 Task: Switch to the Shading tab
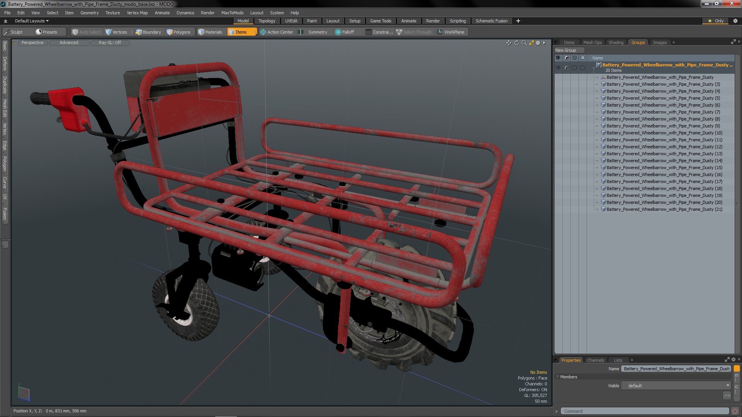[616, 42]
